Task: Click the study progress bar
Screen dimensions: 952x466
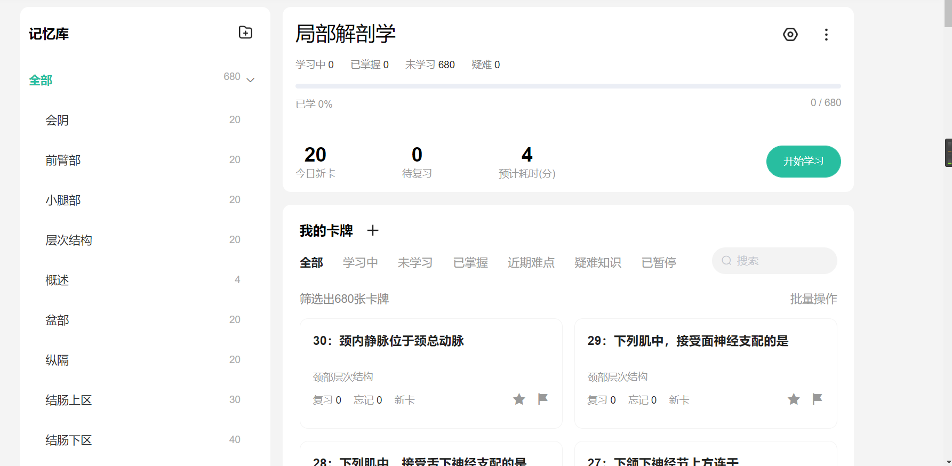Action: (568, 86)
